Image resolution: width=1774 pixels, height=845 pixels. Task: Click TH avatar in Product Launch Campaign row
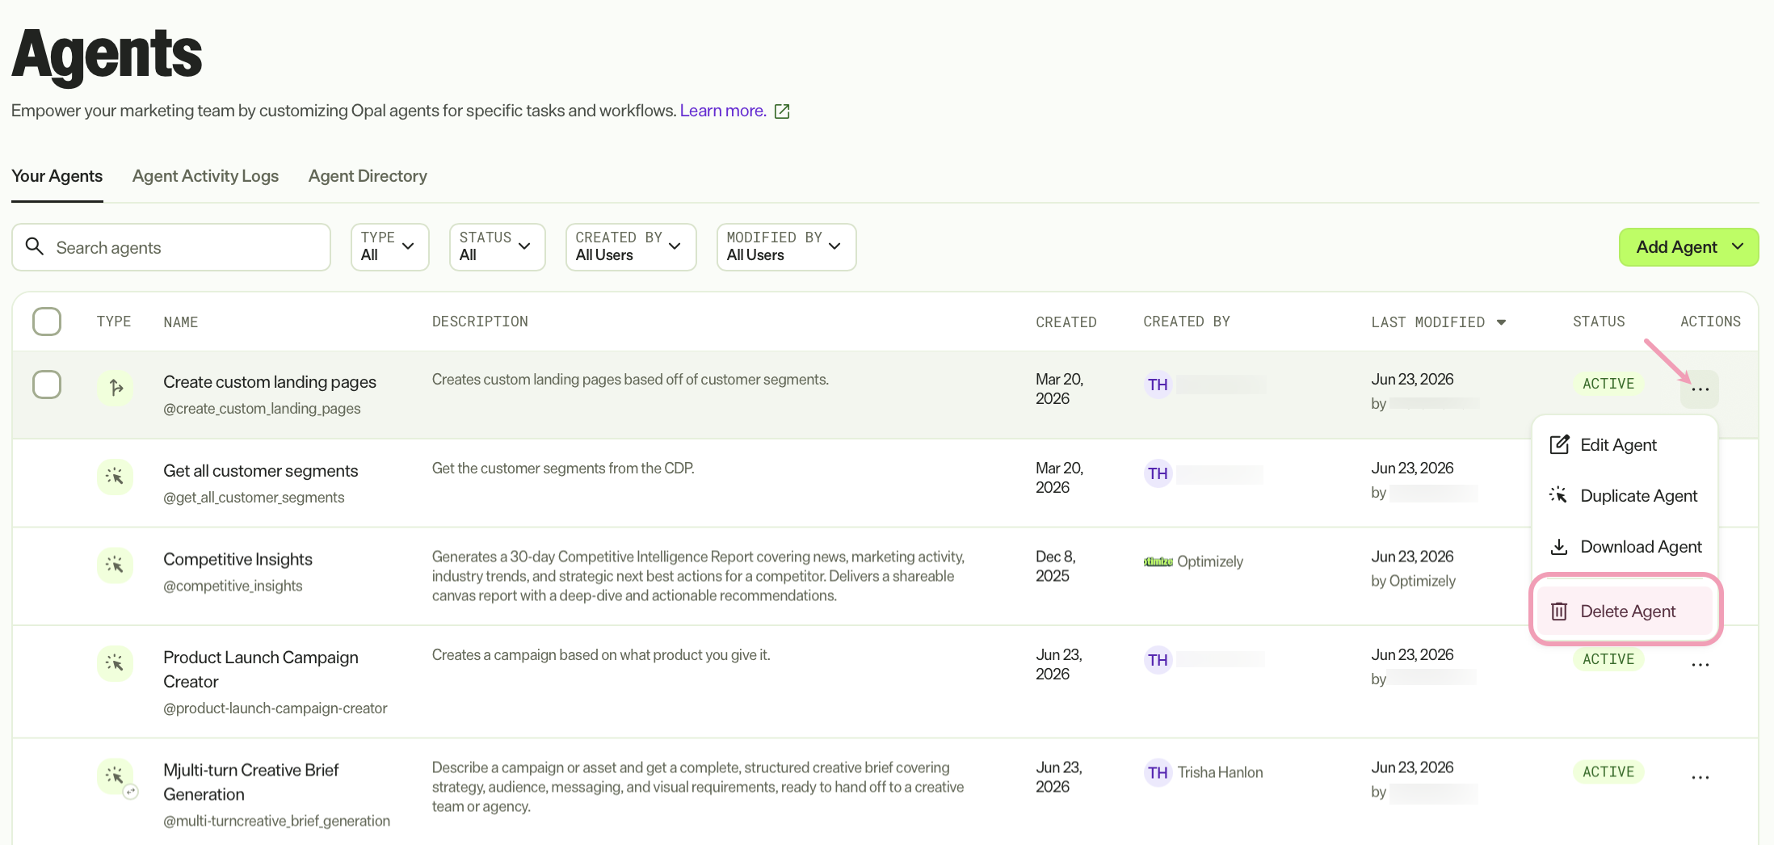1158,660
